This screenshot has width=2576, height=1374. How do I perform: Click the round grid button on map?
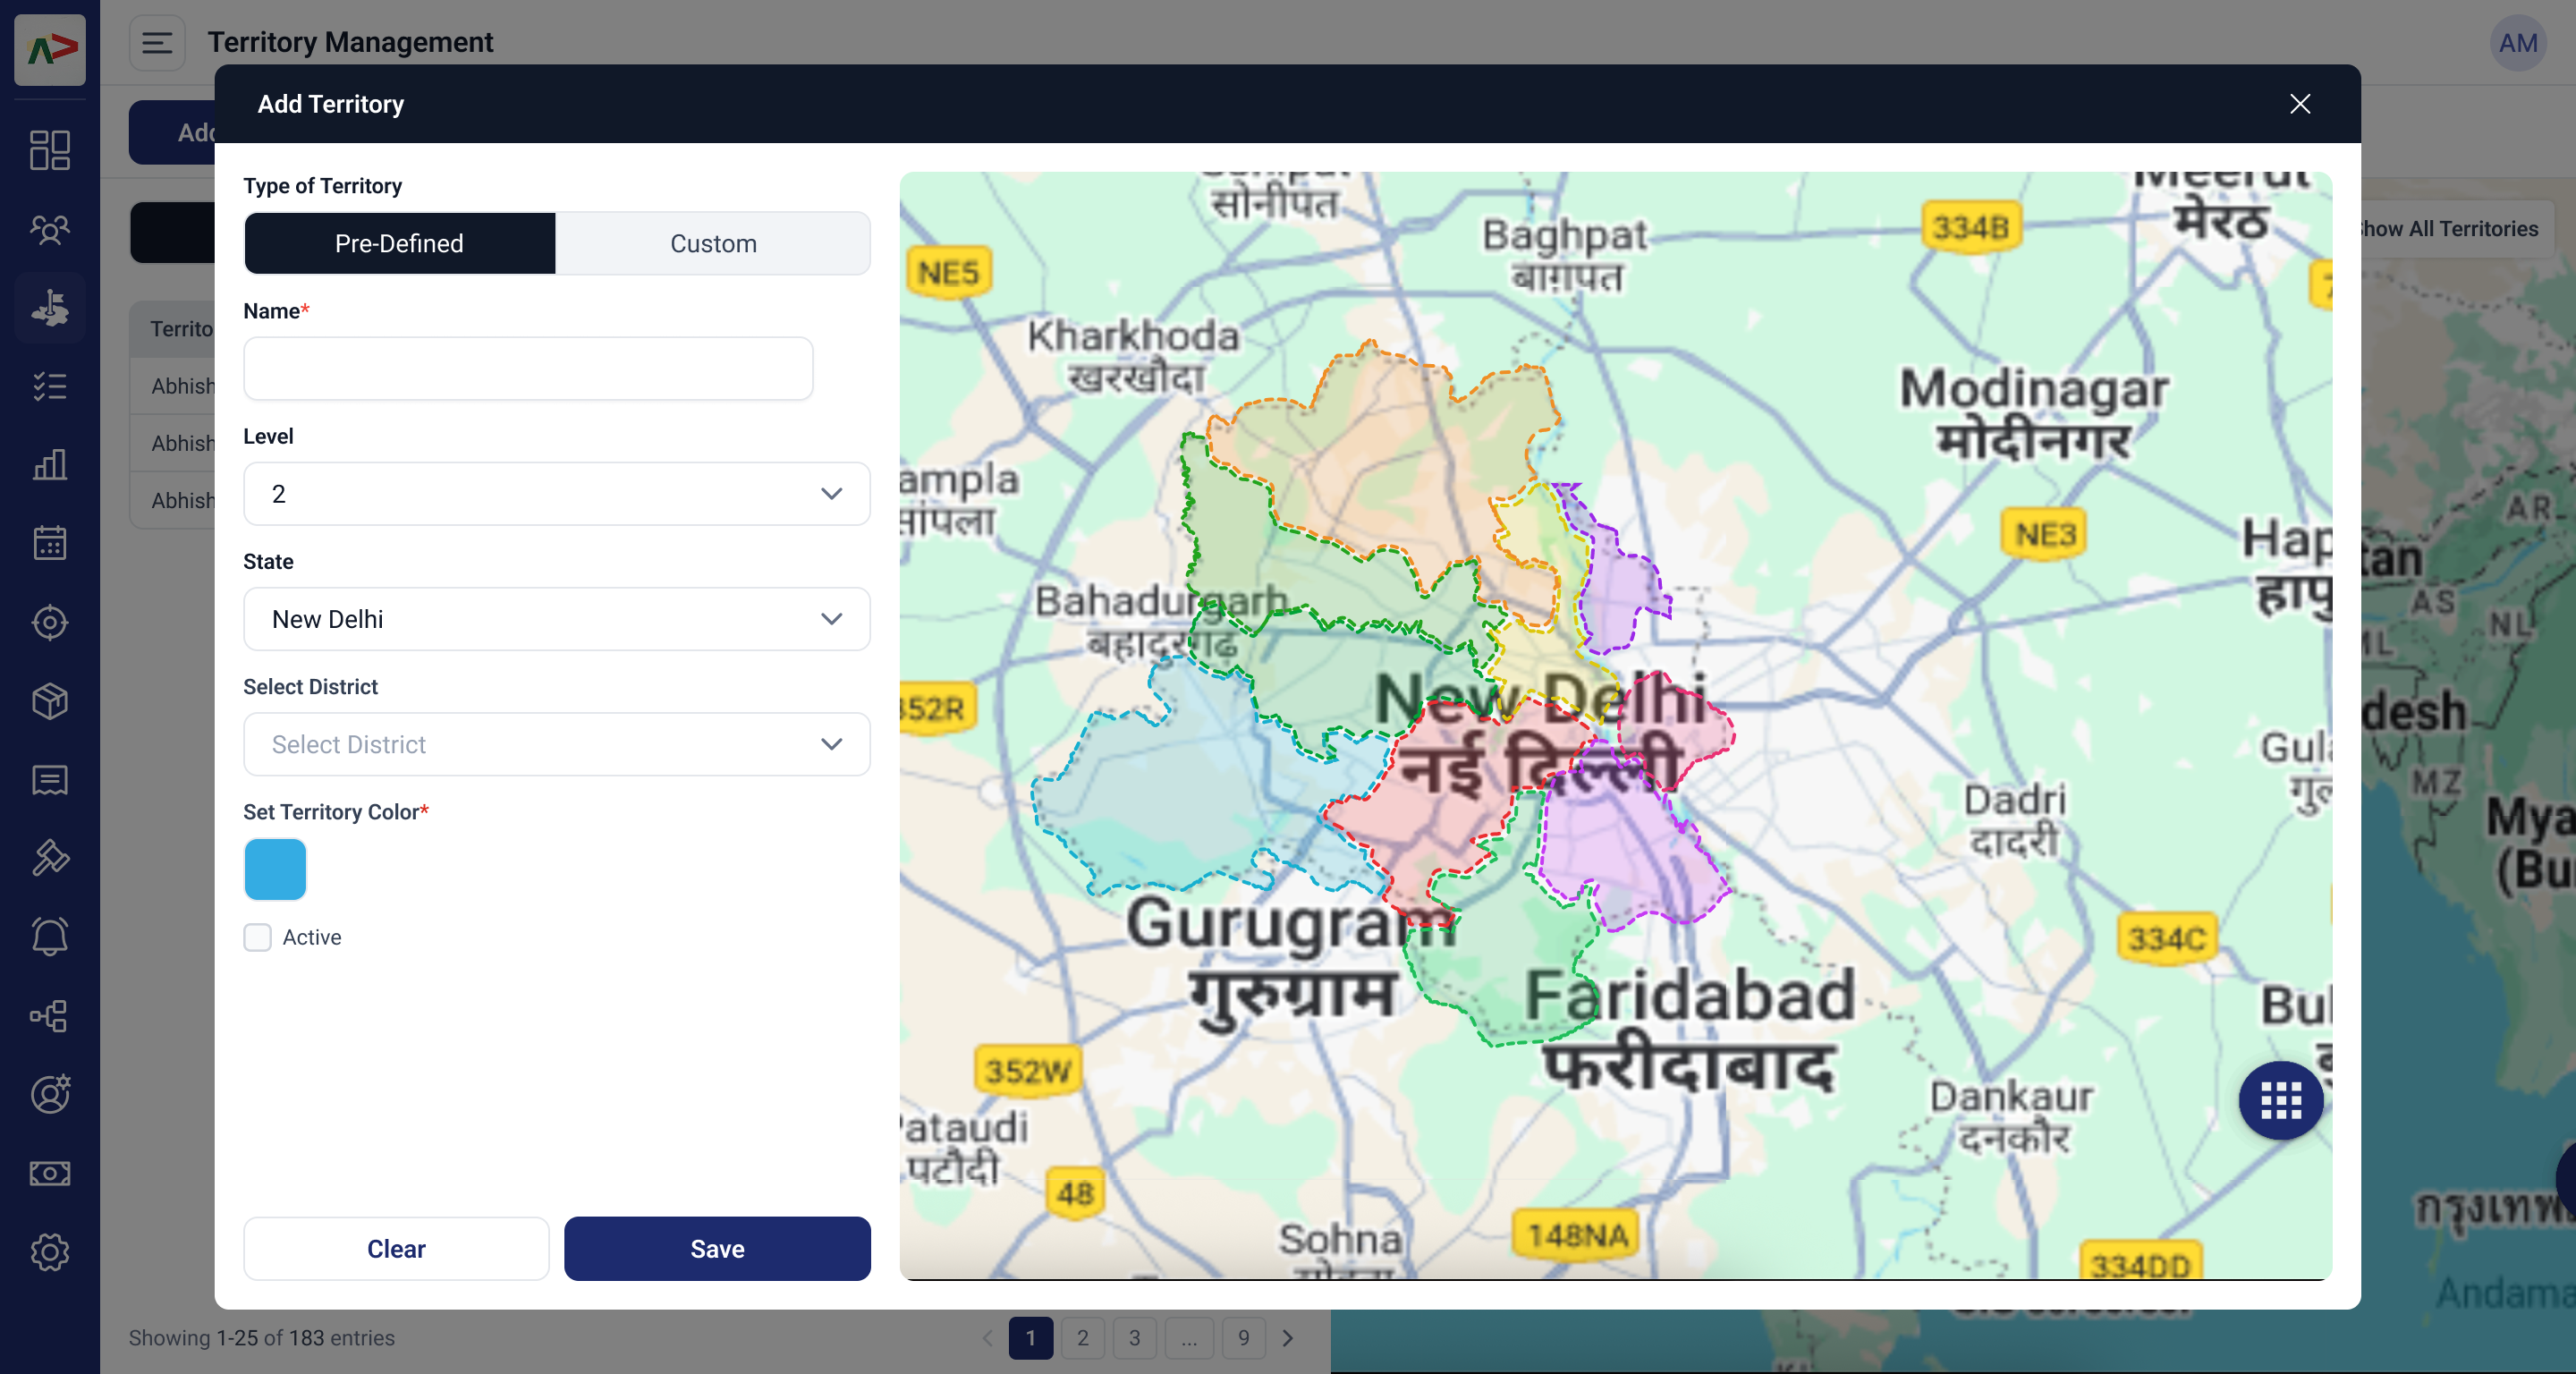(2280, 1100)
